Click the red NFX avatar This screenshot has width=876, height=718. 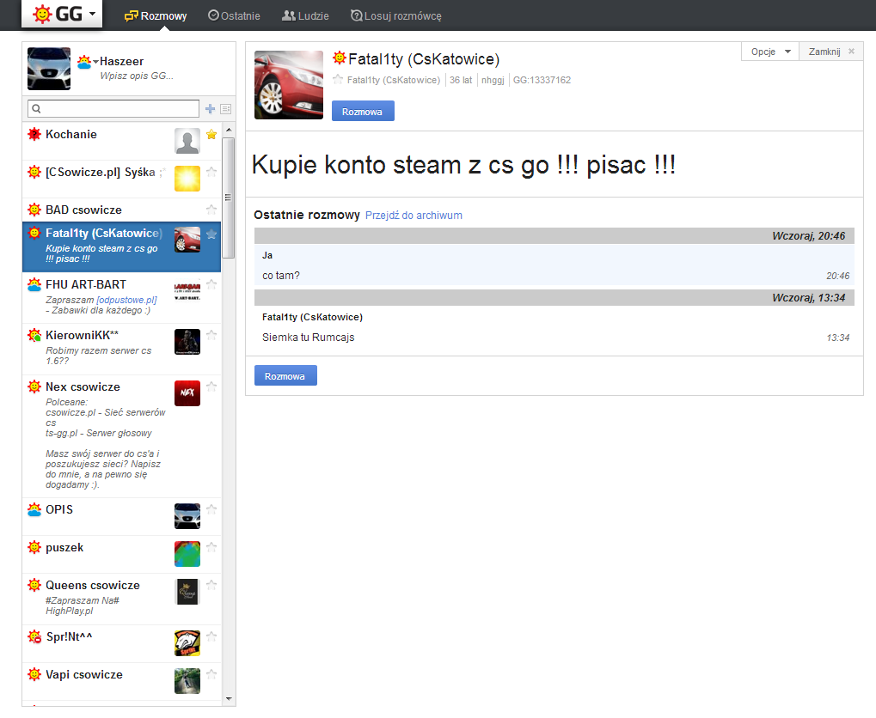187,393
